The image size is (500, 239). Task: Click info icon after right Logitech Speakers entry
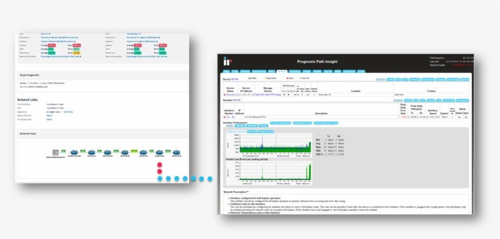[x=157, y=41]
